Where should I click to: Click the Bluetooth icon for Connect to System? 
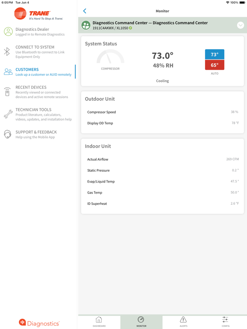[7, 51]
